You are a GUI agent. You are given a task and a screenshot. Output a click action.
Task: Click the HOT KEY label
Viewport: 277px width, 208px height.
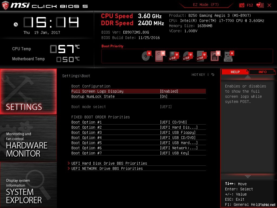(x=198, y=75)
